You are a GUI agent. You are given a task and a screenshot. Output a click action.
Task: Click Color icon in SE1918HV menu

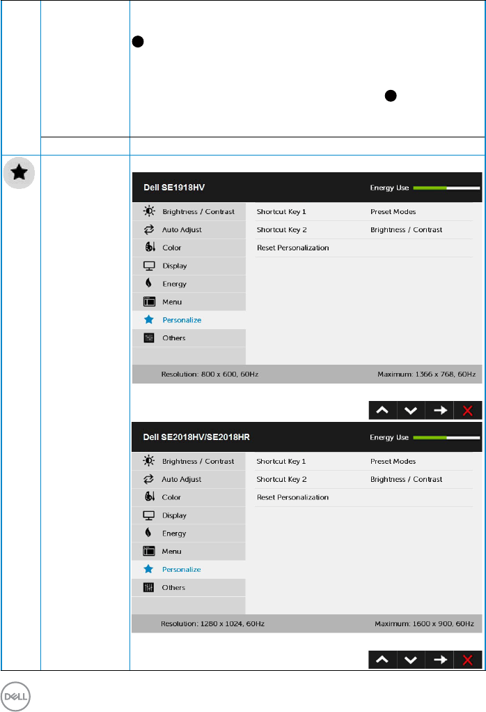(150, 247)
